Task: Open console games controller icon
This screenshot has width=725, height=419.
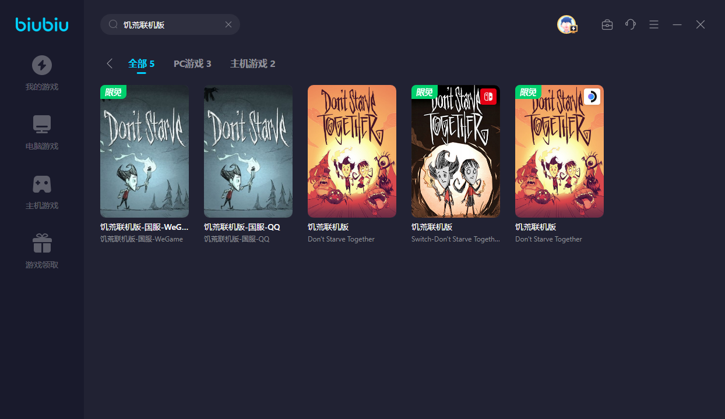Action: [x=42, y=184]
